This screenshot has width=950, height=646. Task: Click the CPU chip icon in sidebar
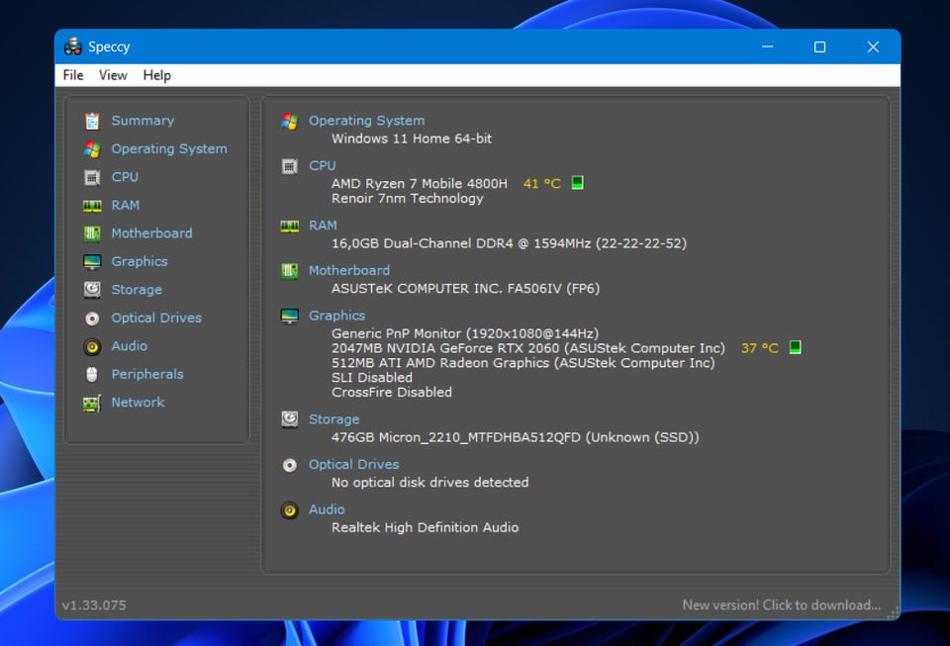coord(92,177)
